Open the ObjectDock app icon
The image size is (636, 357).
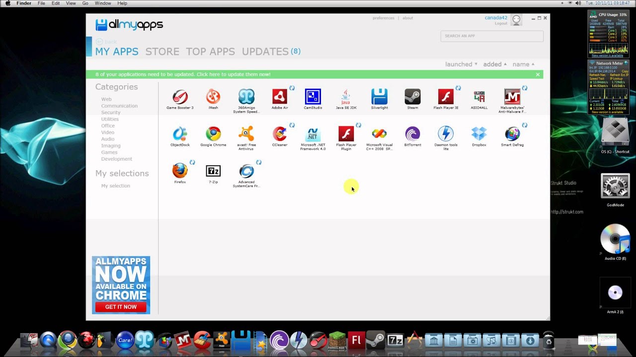pyautogui.click(x=180, y=134)
